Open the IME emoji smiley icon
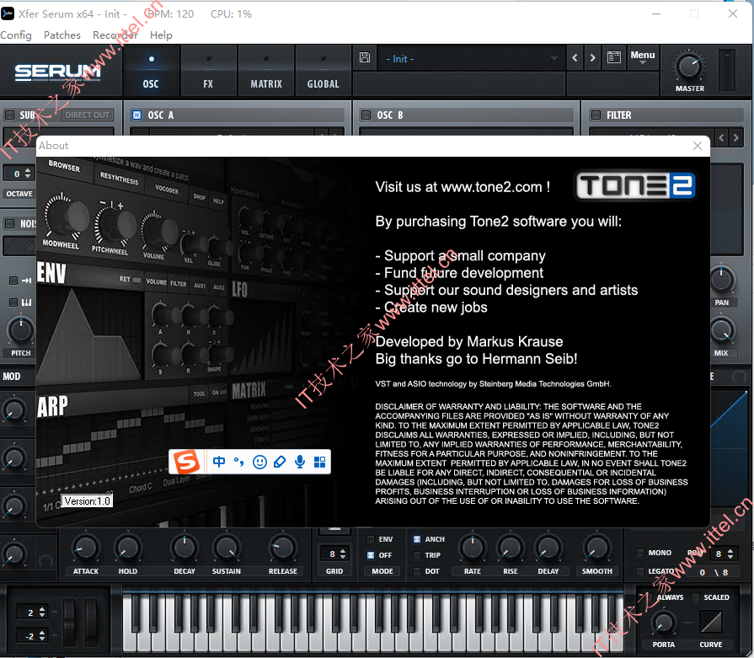Viewport: 754px width, 658px height. tap(259, 462)
